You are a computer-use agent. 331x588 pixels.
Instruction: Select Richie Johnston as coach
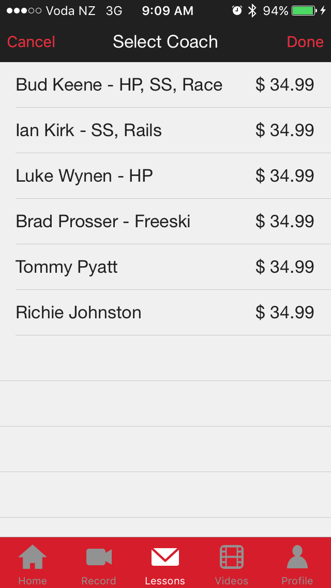point(79,313)
